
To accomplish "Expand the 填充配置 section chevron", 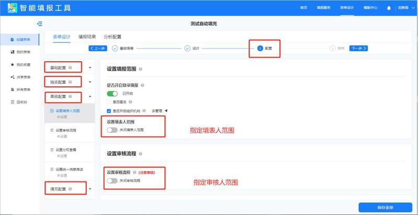I will click(90, 188).
